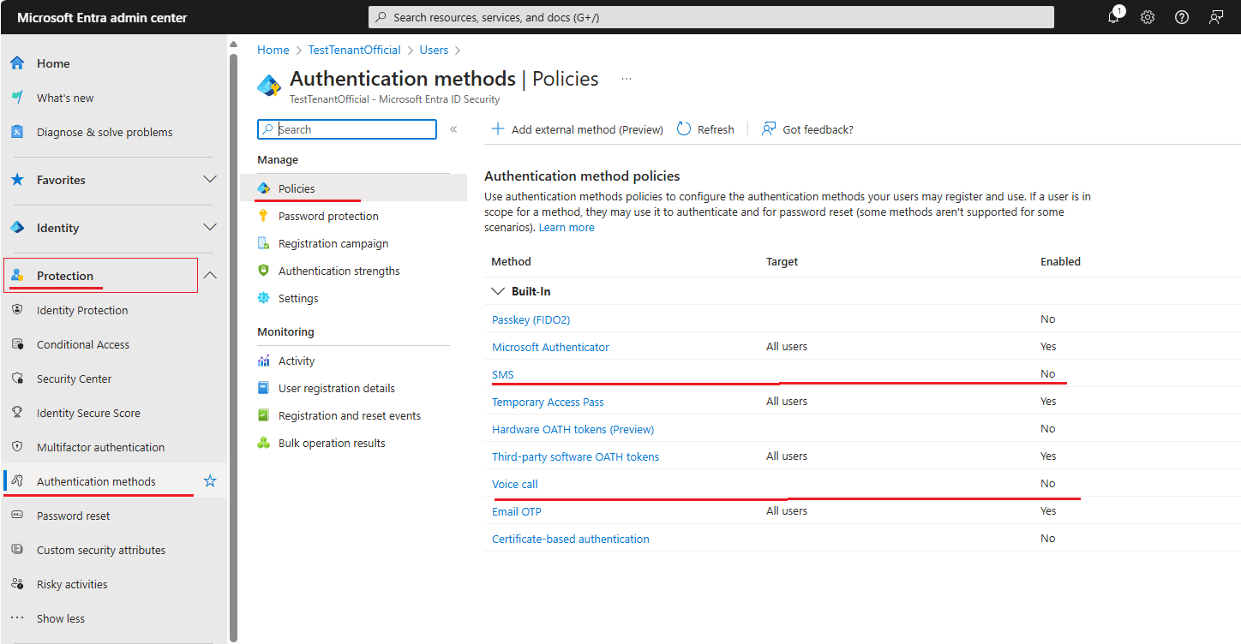Click the Multifactor authentication shield icon
Screen dimensions: 1241x644
pyautogui.click(x=17, y=447)
